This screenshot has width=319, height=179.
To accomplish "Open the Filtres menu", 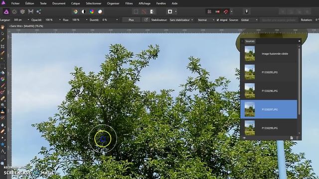I will point(129,3).
